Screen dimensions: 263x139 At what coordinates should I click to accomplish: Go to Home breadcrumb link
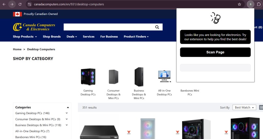tap(17, 49)
